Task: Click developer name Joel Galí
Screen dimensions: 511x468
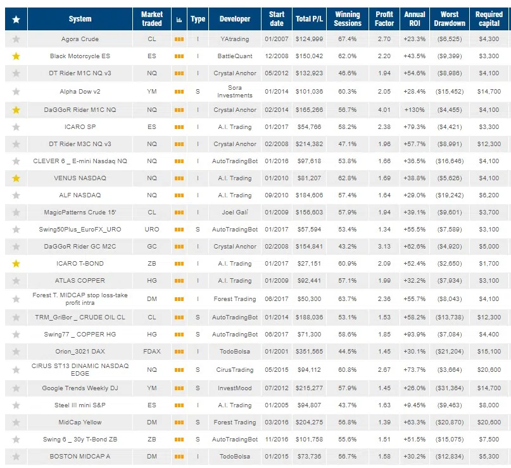Action: coord(235,212)
